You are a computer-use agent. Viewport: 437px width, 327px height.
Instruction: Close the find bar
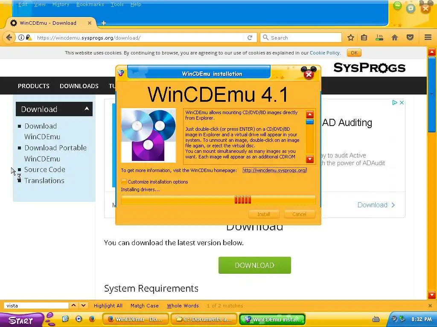430,306
